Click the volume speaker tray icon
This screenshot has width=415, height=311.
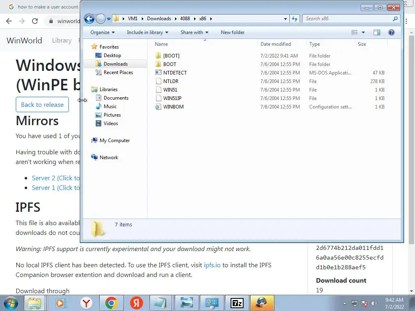(x=374, y=303)
